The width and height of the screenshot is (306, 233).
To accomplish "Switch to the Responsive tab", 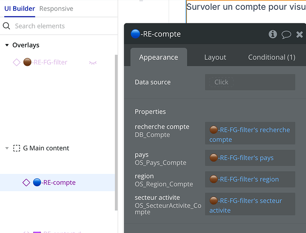I will (x=56, y=8).
